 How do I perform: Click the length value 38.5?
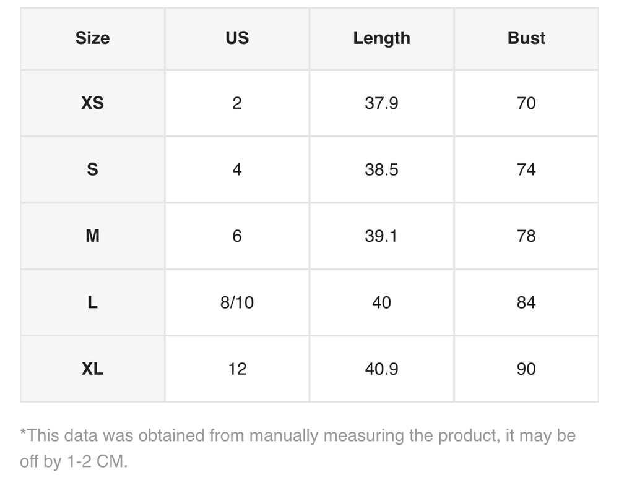381,169
